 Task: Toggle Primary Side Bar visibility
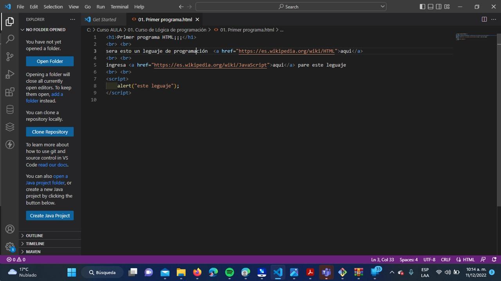pyautogui.click(x=422, y=7)
